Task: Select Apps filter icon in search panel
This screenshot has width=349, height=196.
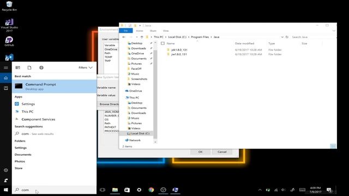Action: (x=18, y=68)
